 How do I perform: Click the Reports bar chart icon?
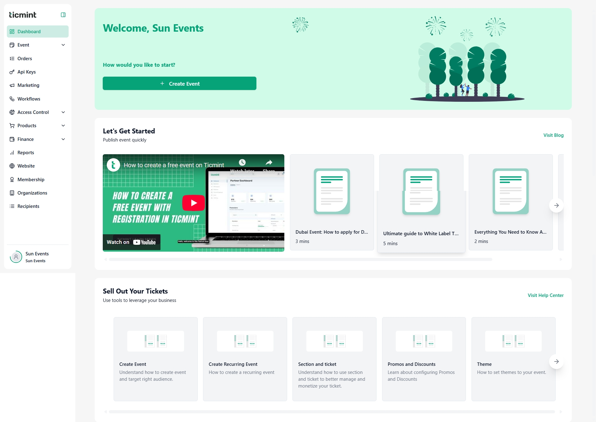[12, 153]
